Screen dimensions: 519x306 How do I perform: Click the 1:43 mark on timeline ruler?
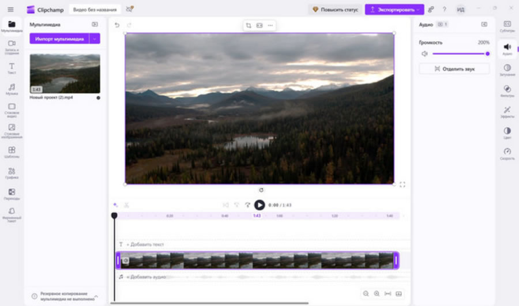point(257,216)
